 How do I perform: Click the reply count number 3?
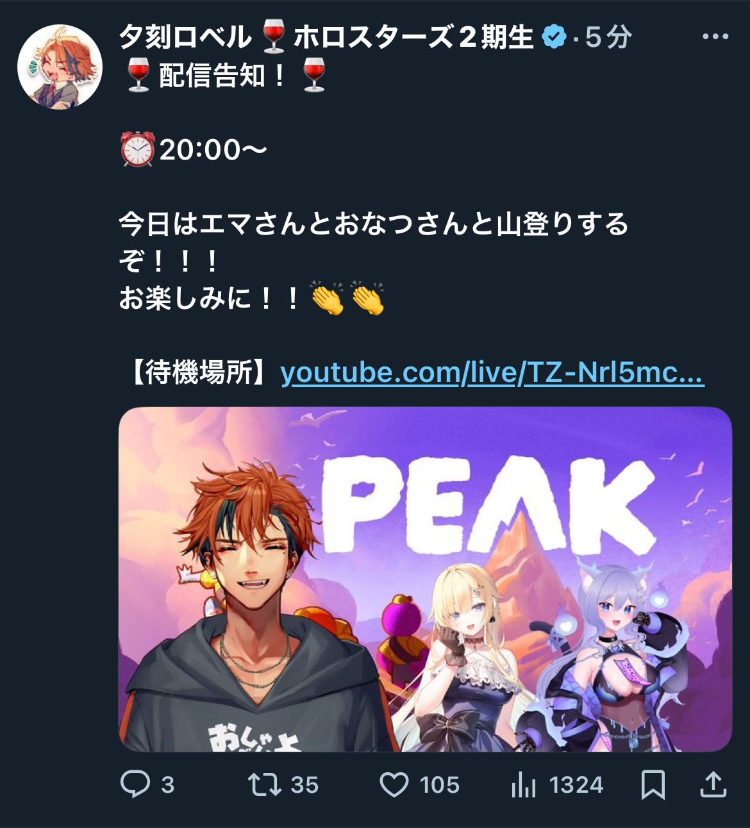(168, 784)
